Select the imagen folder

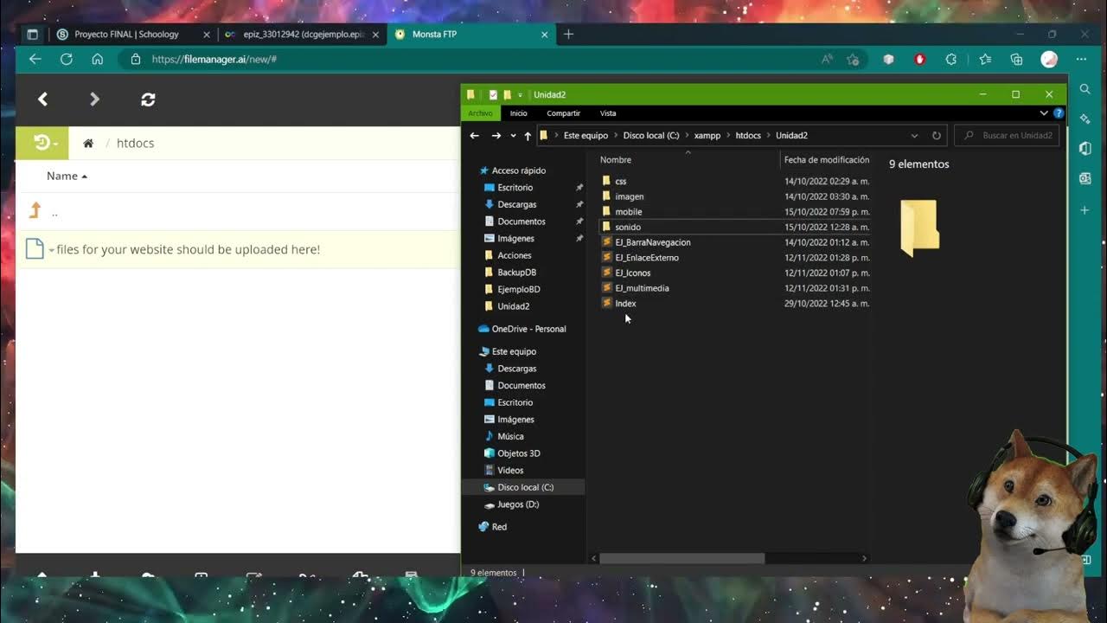(x=629, y=196)
